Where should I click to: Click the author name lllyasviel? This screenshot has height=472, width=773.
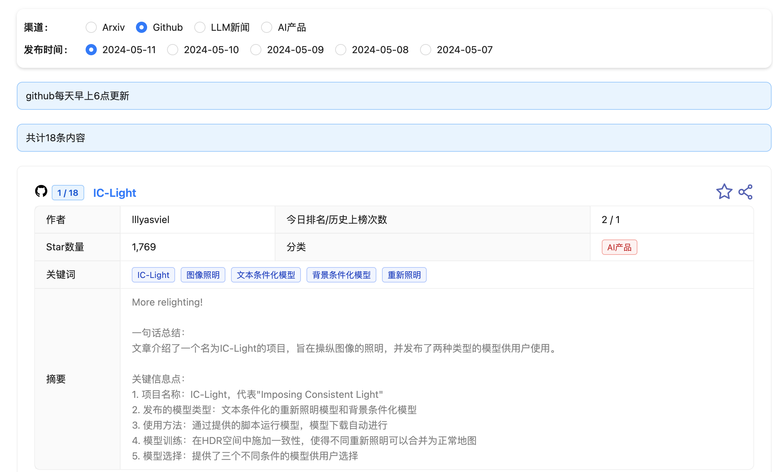pos(151,220)
